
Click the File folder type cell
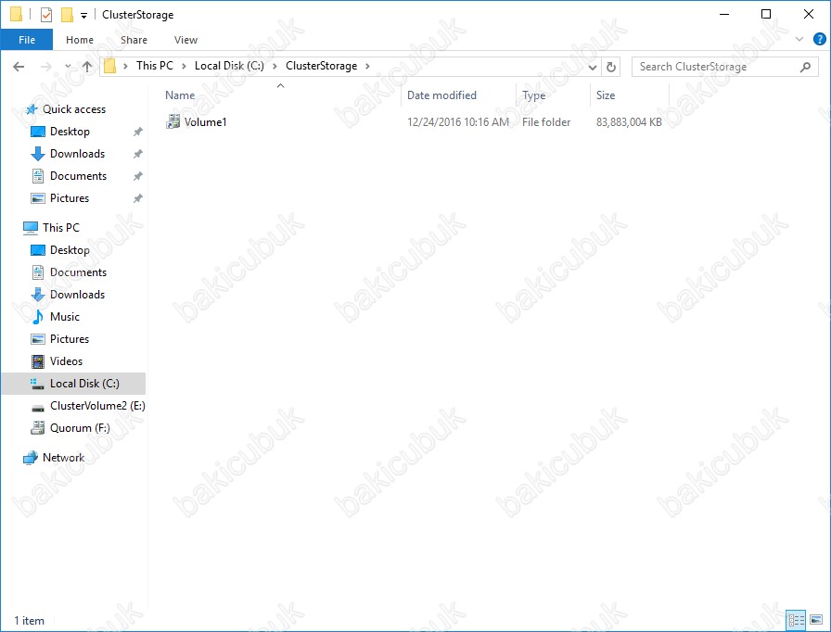(546, 122)
